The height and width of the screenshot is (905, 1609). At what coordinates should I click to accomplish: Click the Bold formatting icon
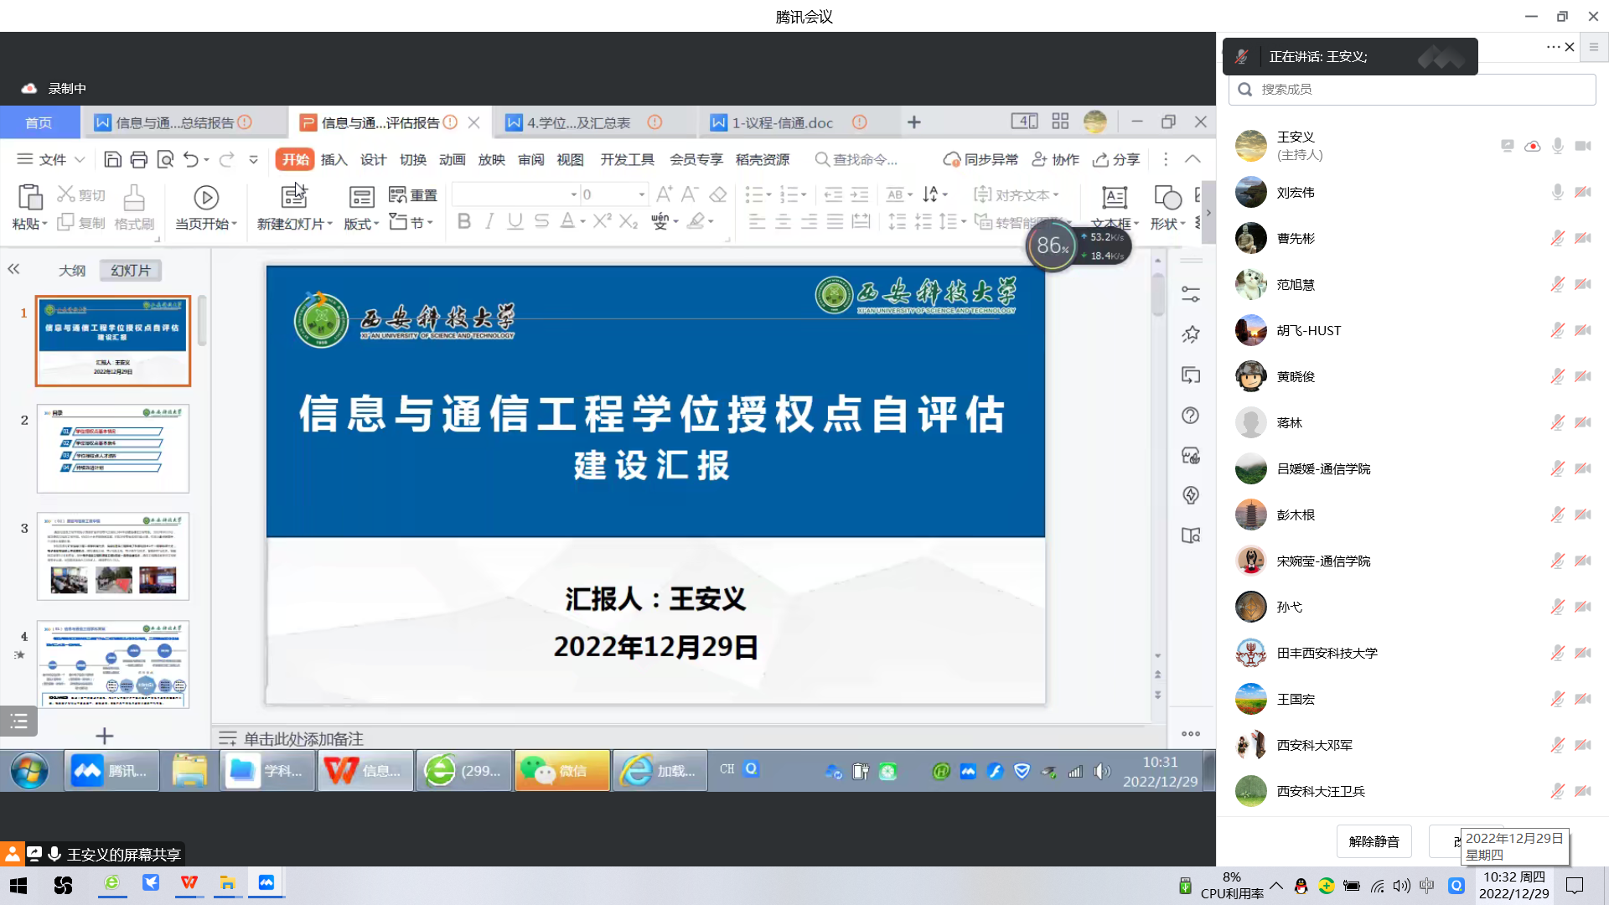click(464, 221)
